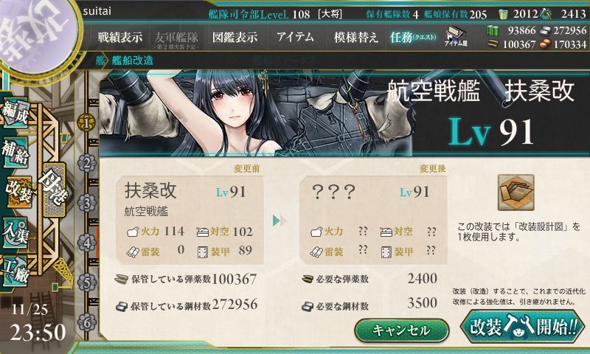Open the 編成 fleet composition icon
Screen dimensions: 590x354
coord(15,114)
